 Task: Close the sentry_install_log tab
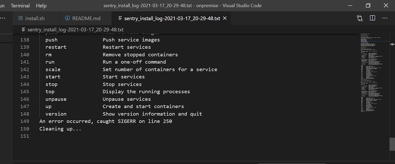coord(225,18)
